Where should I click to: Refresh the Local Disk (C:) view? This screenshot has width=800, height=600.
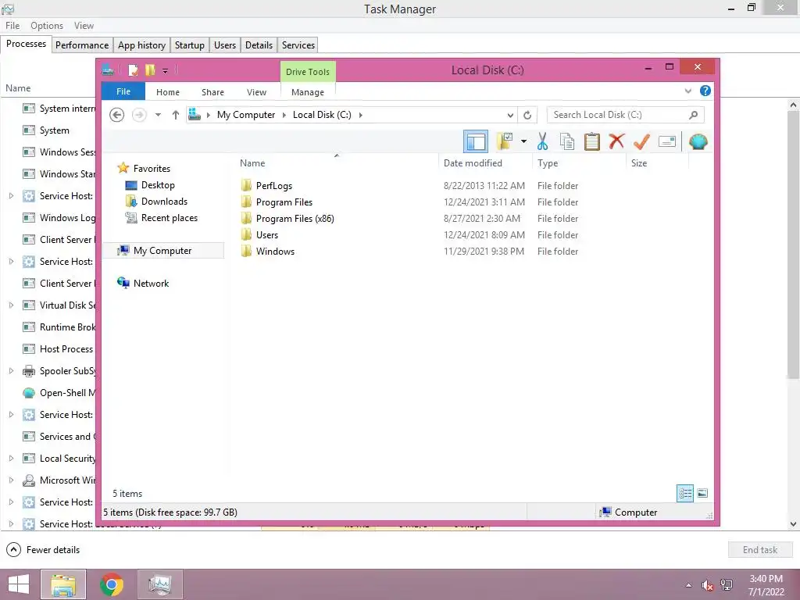(527, 116)
